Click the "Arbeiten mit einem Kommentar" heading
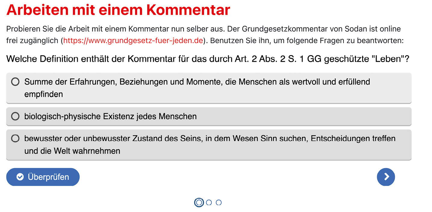The image size is (432, 212). click(x=118, y=10)
